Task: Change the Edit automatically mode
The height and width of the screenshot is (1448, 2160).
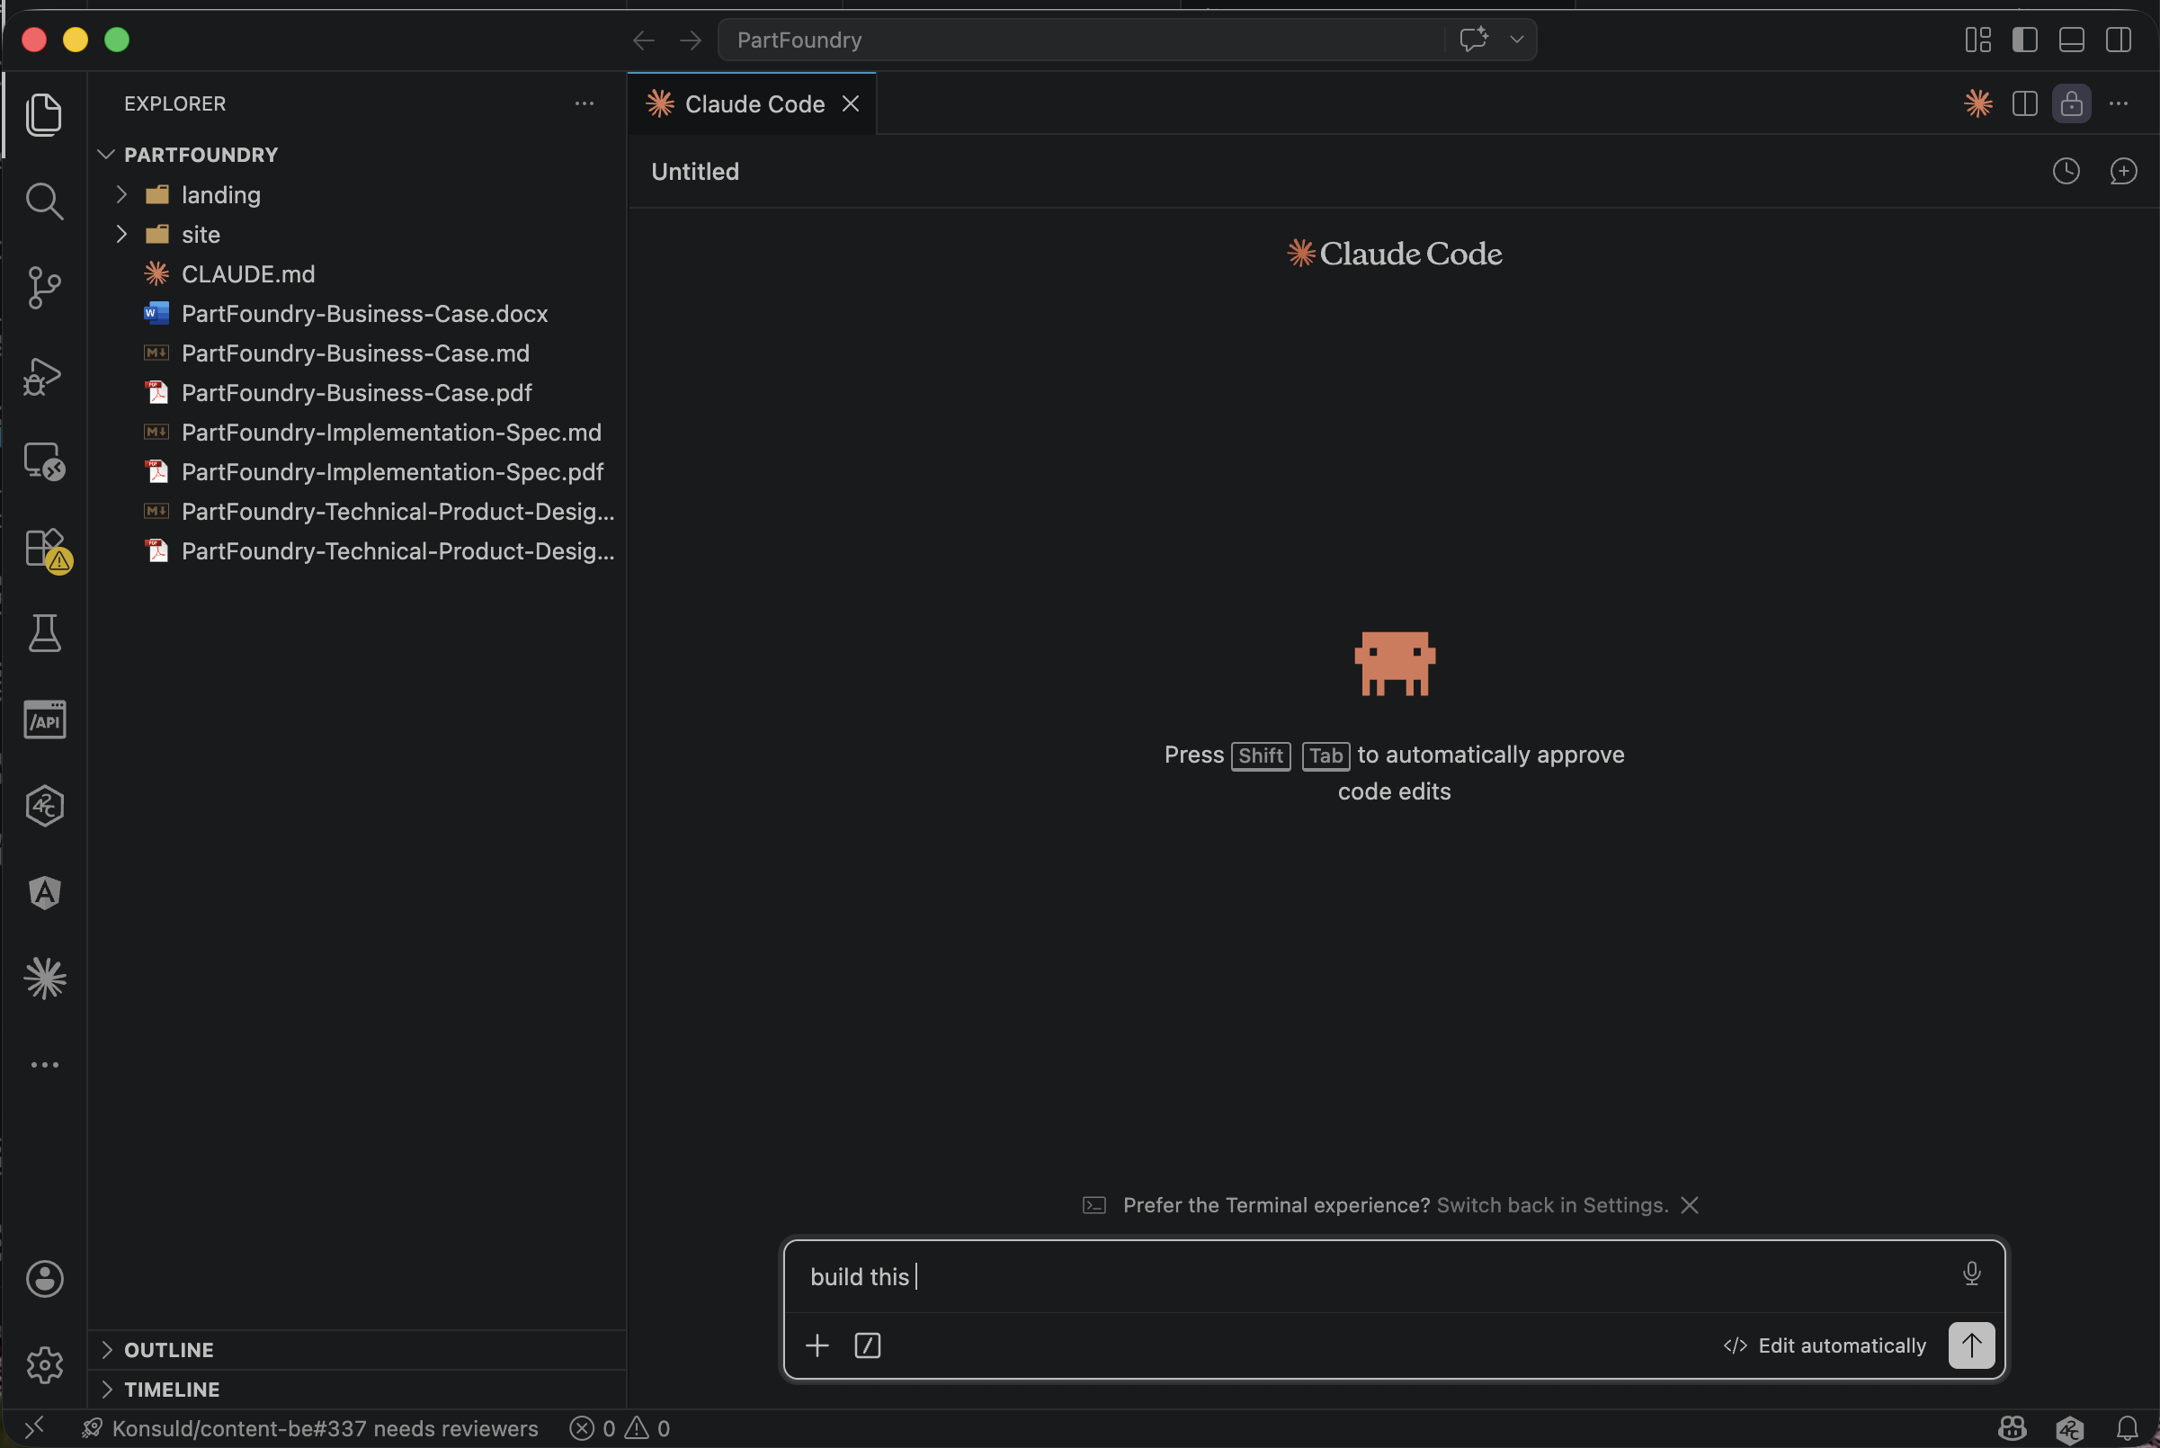Action: point(1824,1345)
